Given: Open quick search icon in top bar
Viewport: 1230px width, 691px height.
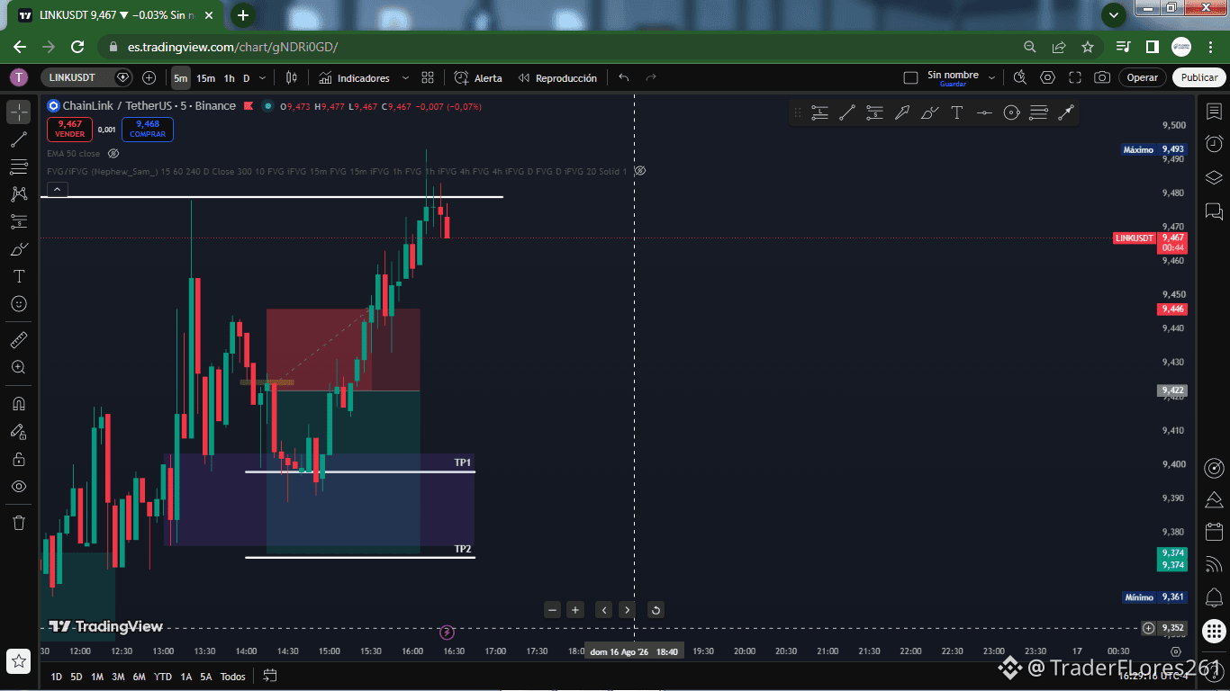Looking at the screenshot, I should click(x=1019, y=78).
